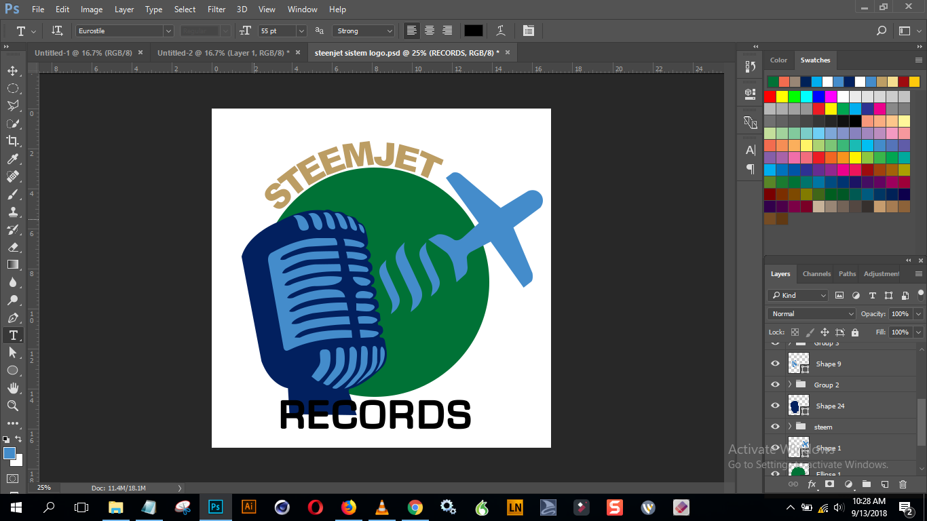Select the Clone Stamp tool
The image size is (927, 521).
tap(12, 212)
